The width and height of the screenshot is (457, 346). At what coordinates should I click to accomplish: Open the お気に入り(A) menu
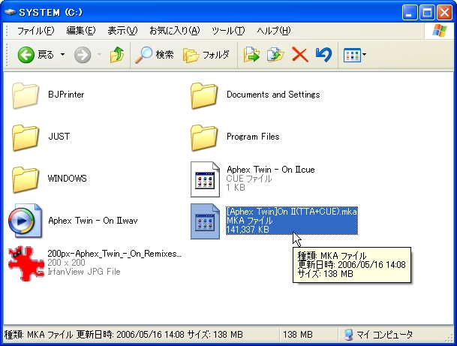pyautogui.click(x=174, y=31)
